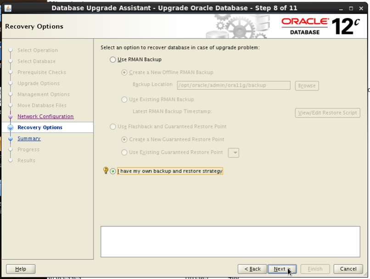Screen dimensions: 370x279
Task: Proceed with the Next button
Action: 282,269
